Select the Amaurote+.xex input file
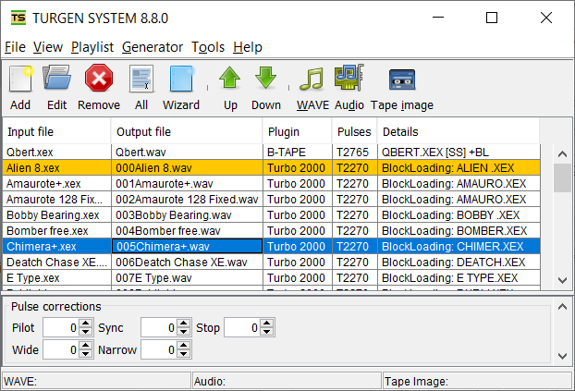 point(56,183)
